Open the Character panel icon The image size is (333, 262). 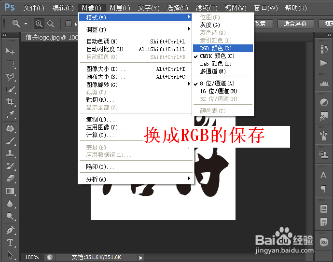324,175
